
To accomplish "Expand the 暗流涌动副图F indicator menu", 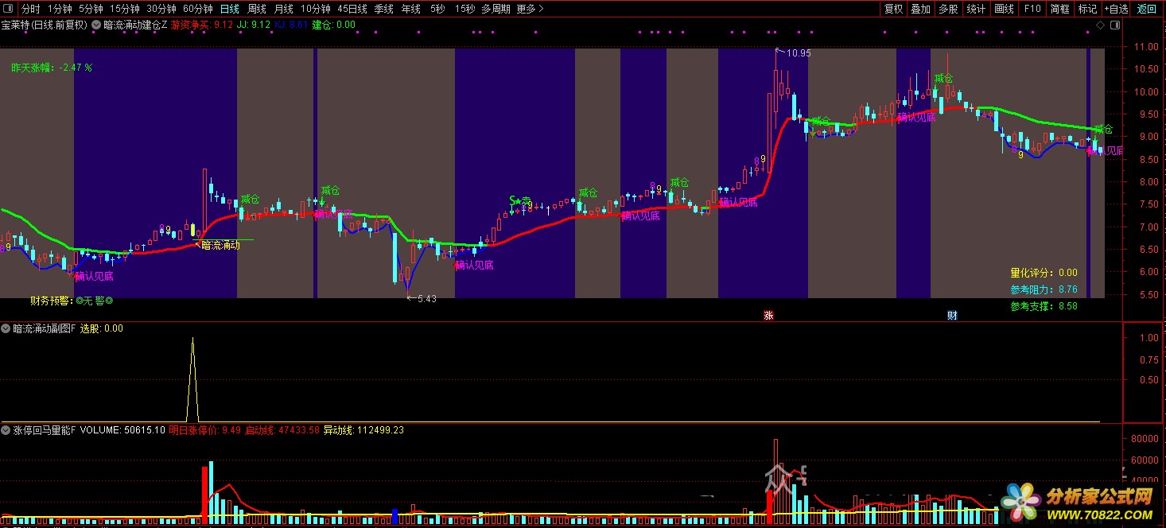I will pos(6,328).
